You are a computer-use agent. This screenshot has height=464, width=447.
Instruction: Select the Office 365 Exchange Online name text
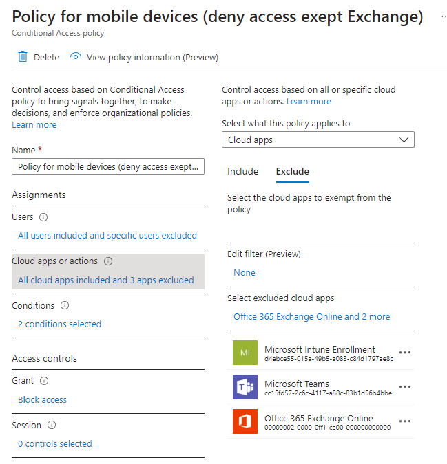pos(319,418)
